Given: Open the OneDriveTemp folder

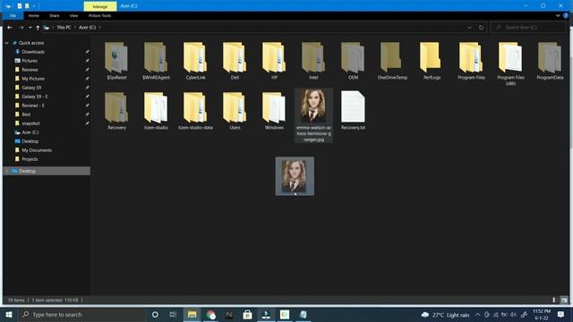Looking at the screenshot, I should coord(392,61).
